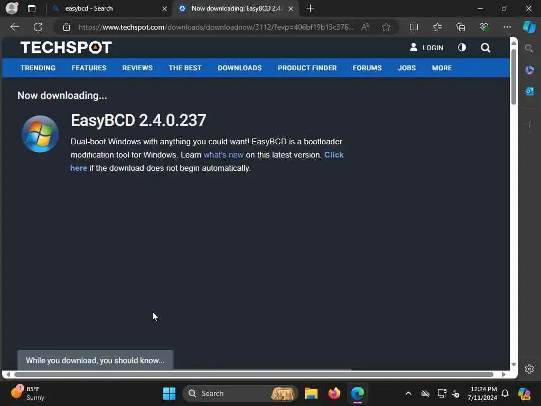The height and width of the screenshot is (406, 541).
Task: Click the Edge taskbar icon
Action: coord(358,393)
